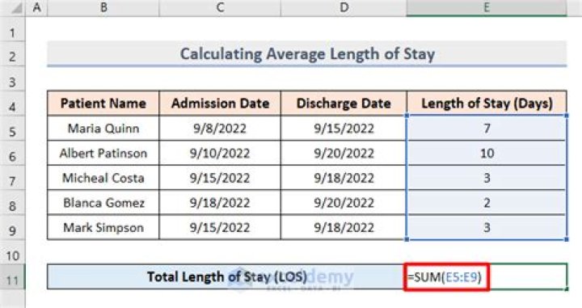582x308 pixels.
Task: Select column E header
Action: coord(487,8)
